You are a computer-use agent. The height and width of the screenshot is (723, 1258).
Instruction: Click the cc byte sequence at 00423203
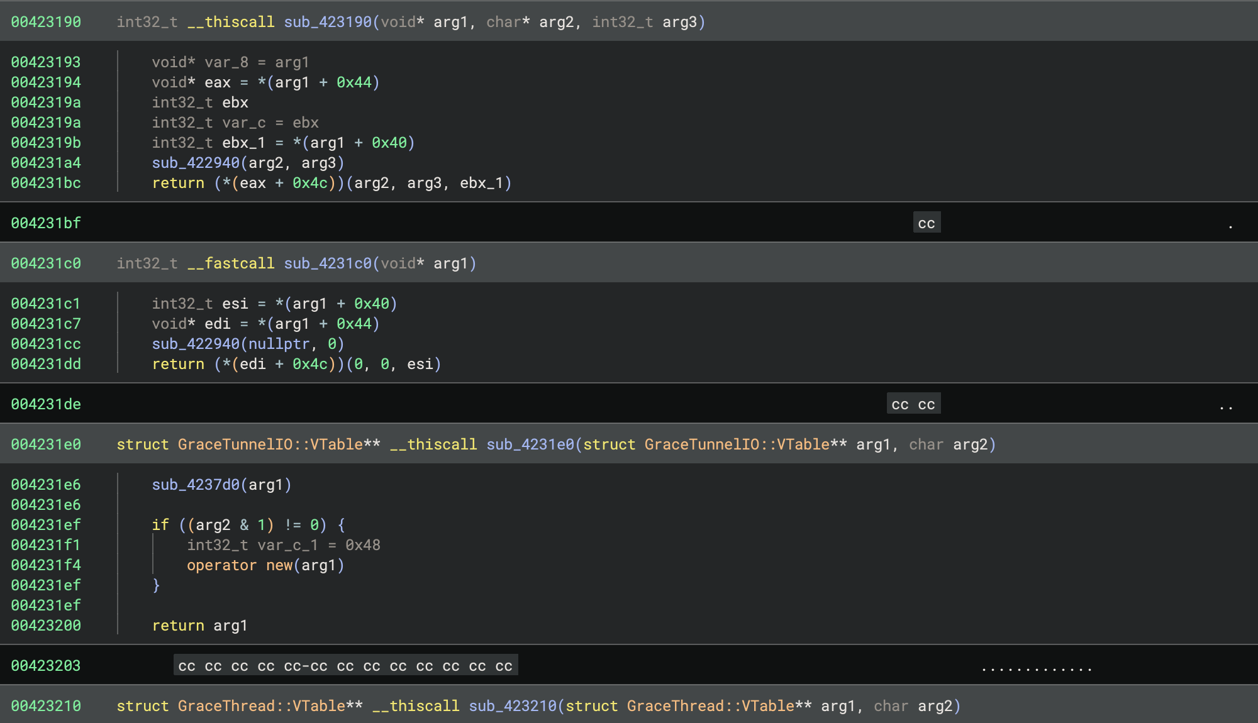pos(345,666)
